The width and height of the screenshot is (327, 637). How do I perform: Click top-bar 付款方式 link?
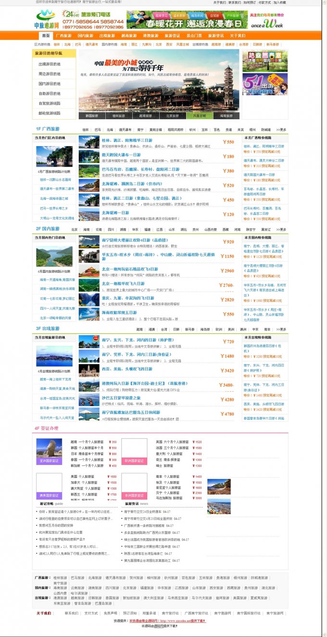coord(264,2)
